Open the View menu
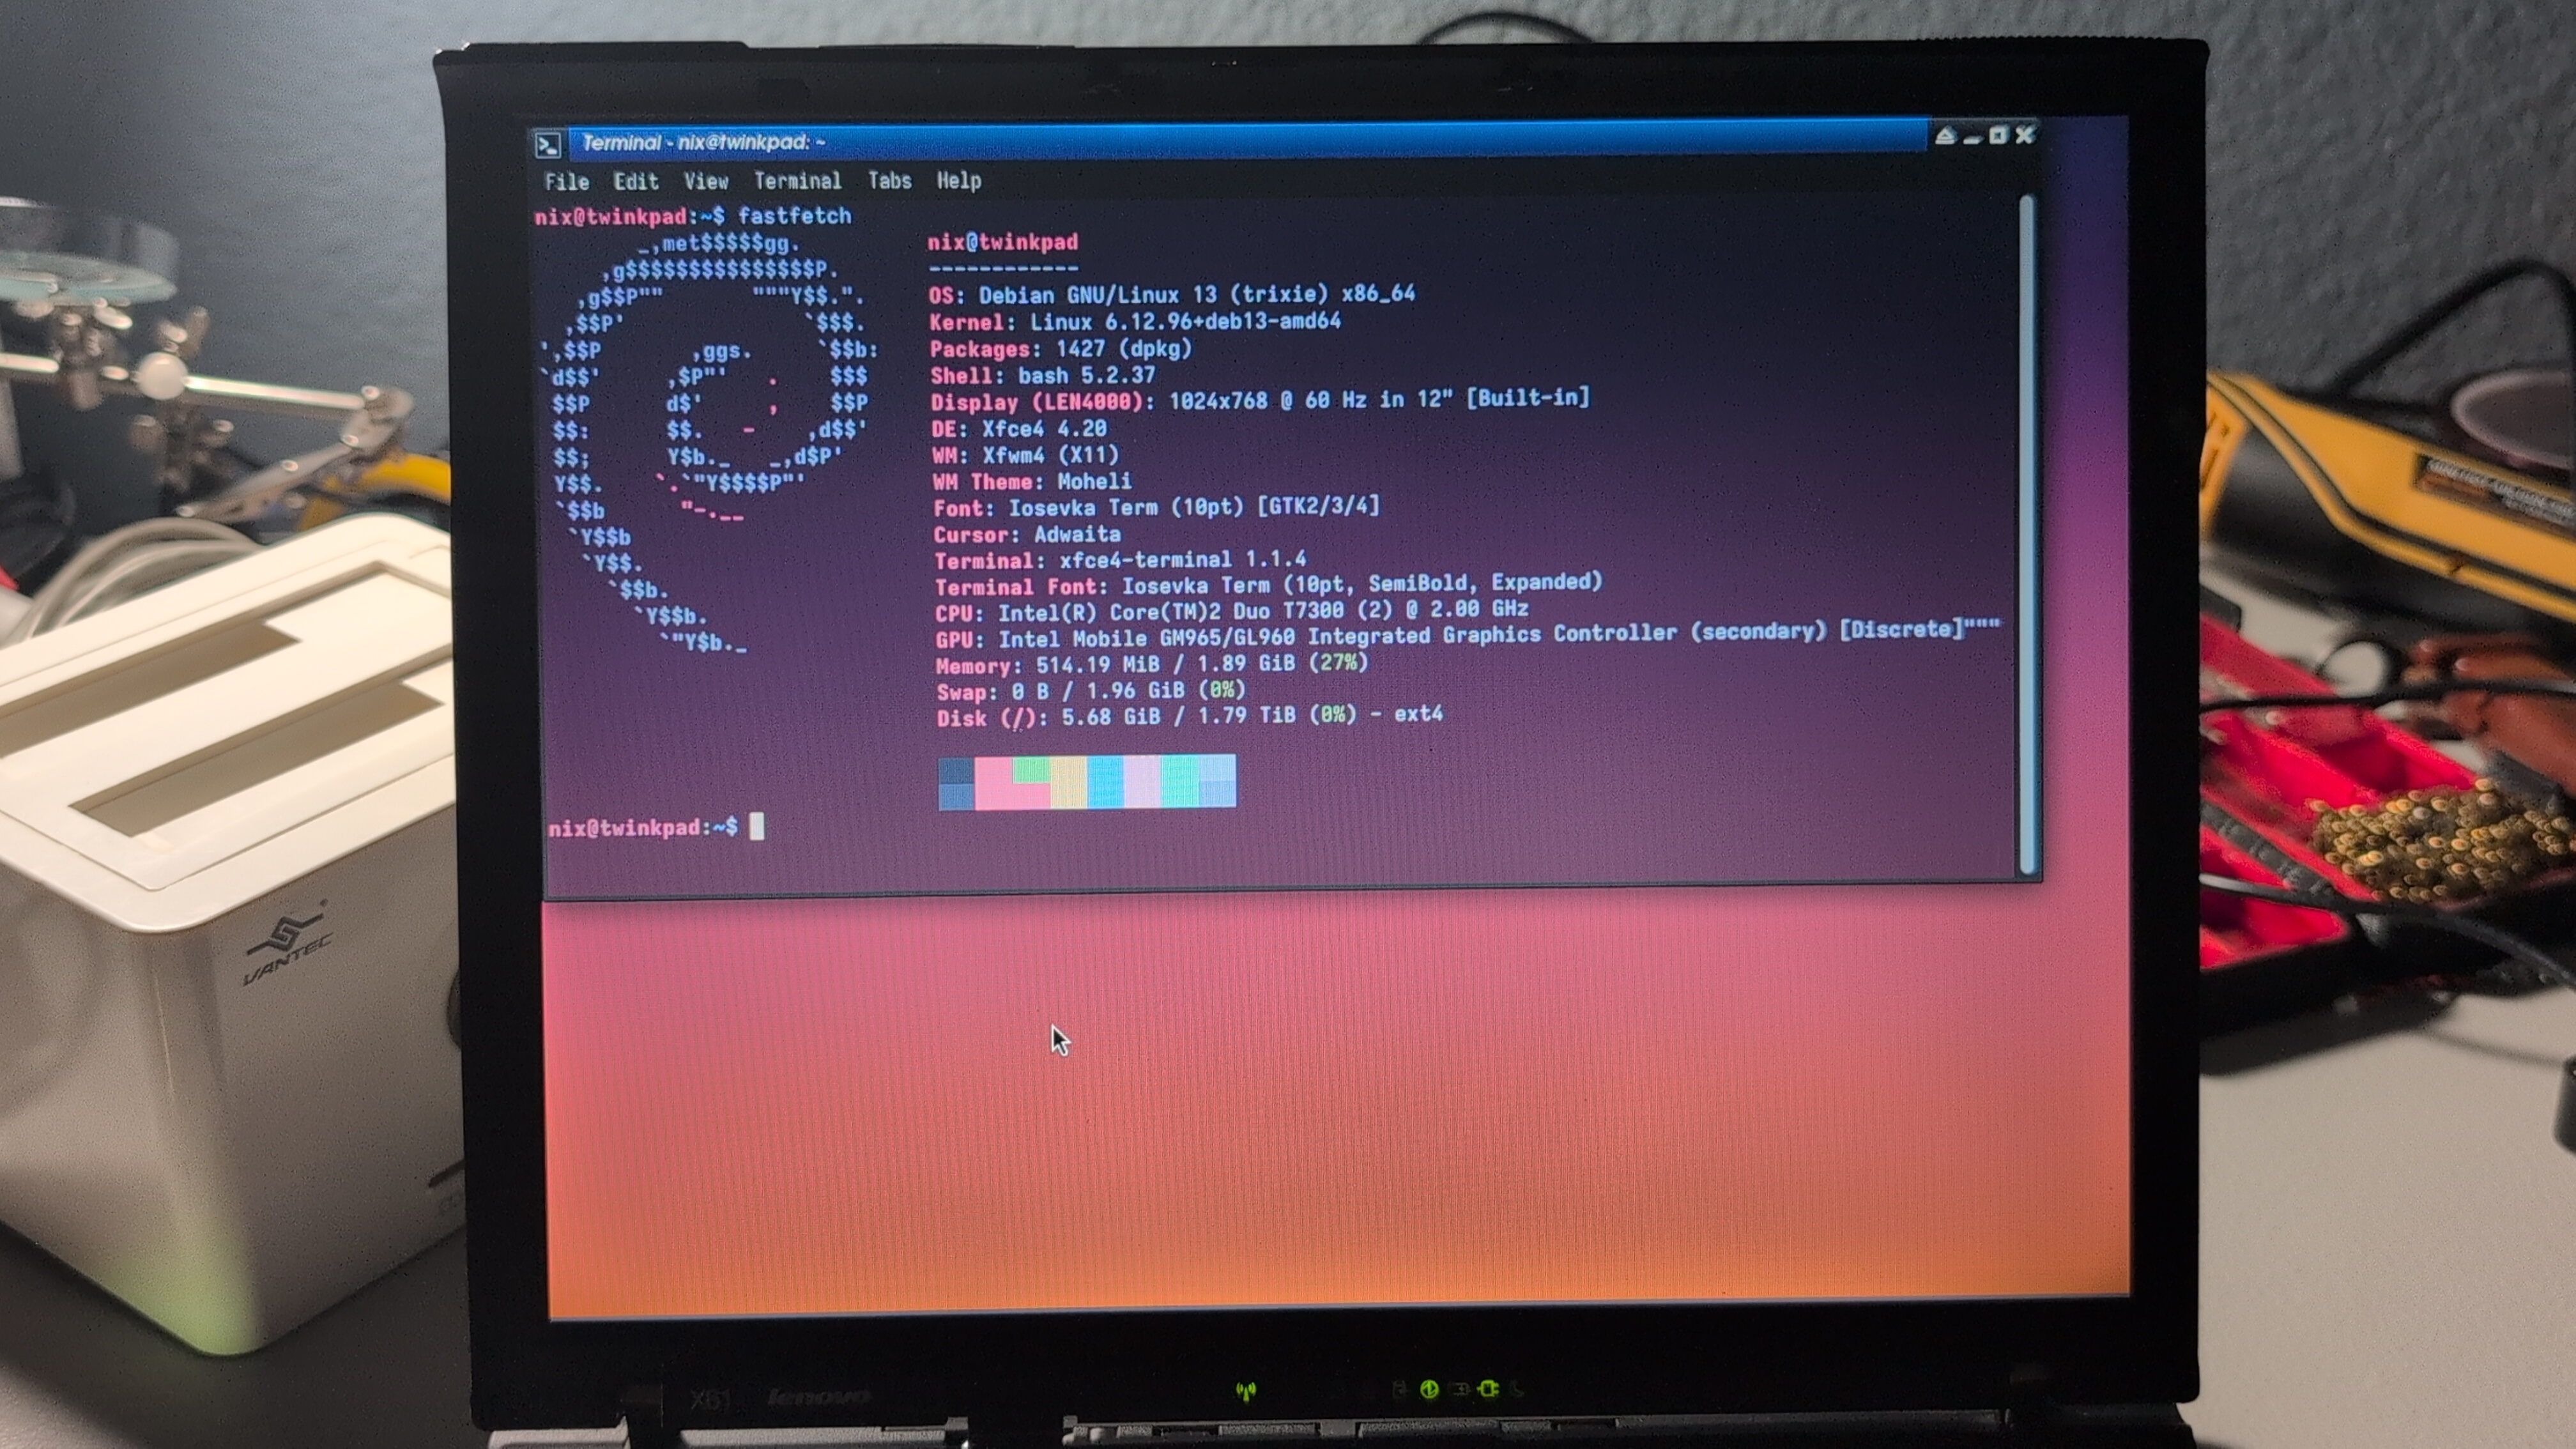 click(706, 181)
